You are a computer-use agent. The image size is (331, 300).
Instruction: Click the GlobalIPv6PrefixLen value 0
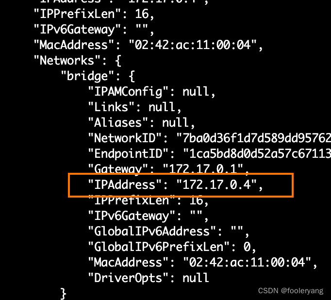point(247,247)
